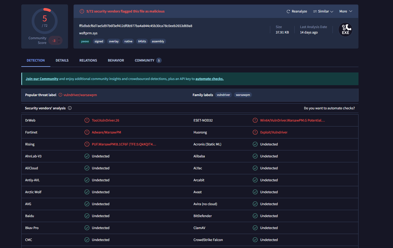Click the Reanalyze refresh icon
Image resolution: width=393 pixels, height=248 pixels.
click(x=288, y=11)
